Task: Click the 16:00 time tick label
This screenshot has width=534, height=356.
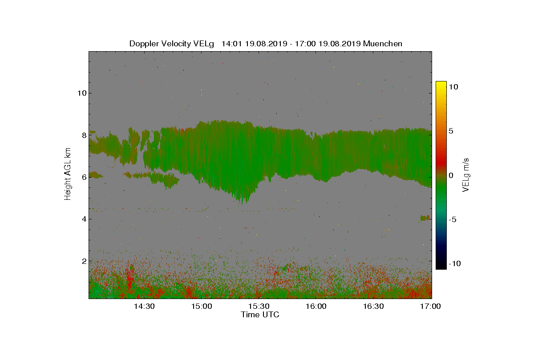Action: pos(316,307)
